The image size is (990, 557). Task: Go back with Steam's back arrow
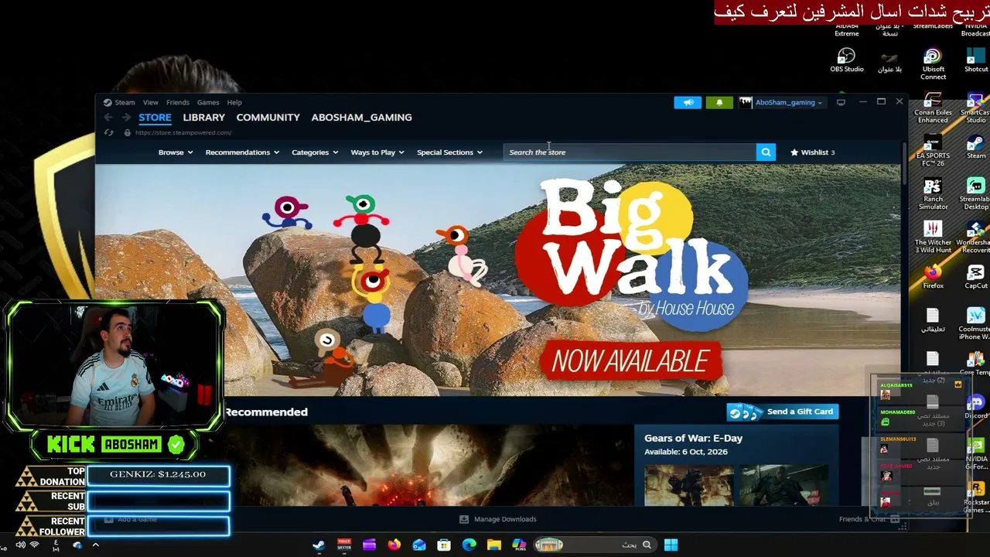click(108, 118)
